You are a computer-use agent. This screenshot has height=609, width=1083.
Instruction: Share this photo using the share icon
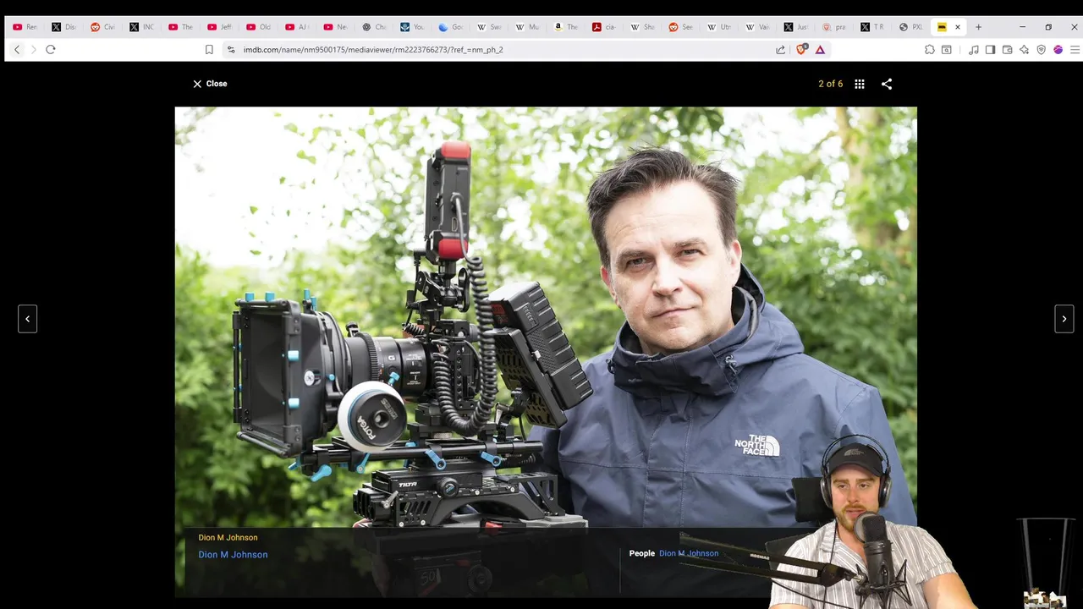887,84
